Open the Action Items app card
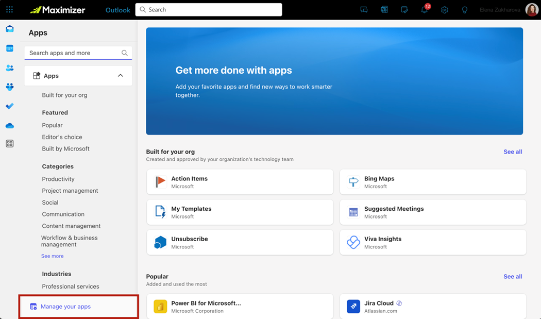Screen dimensions: 541x319 coord(240,181)
